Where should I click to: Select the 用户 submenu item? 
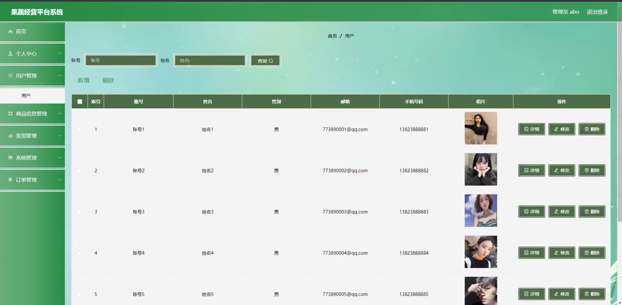point(32,96)
